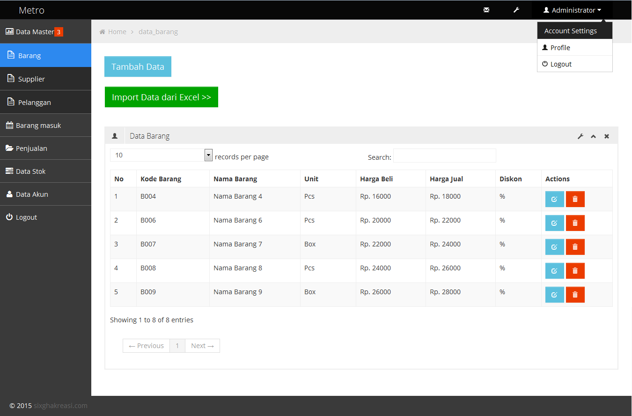The image size is (632, 416).
Task: Close the Data Barang panel with the X icon
Action: pos(606,136)
